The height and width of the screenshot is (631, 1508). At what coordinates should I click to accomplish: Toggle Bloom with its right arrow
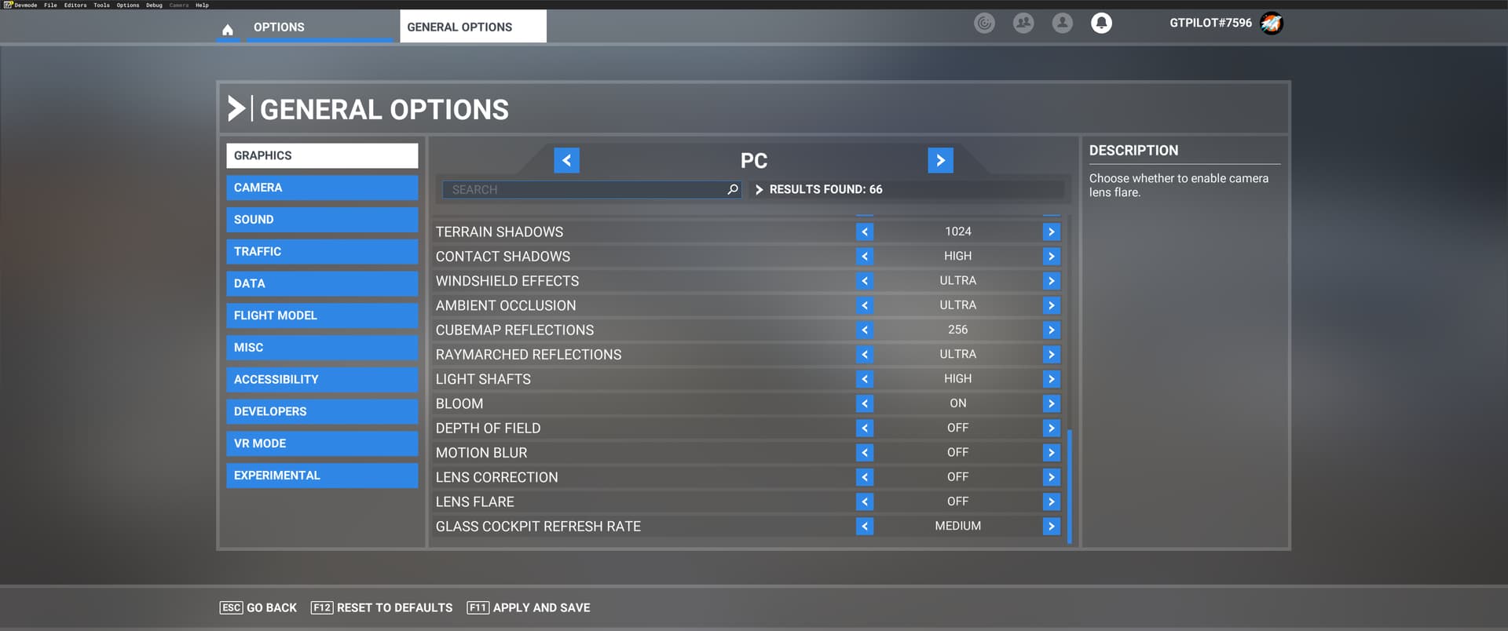click(1051, 403)
